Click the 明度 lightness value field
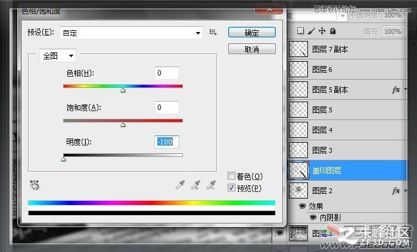The height and width of the screenshot is (252, 417). click(167, 142)
